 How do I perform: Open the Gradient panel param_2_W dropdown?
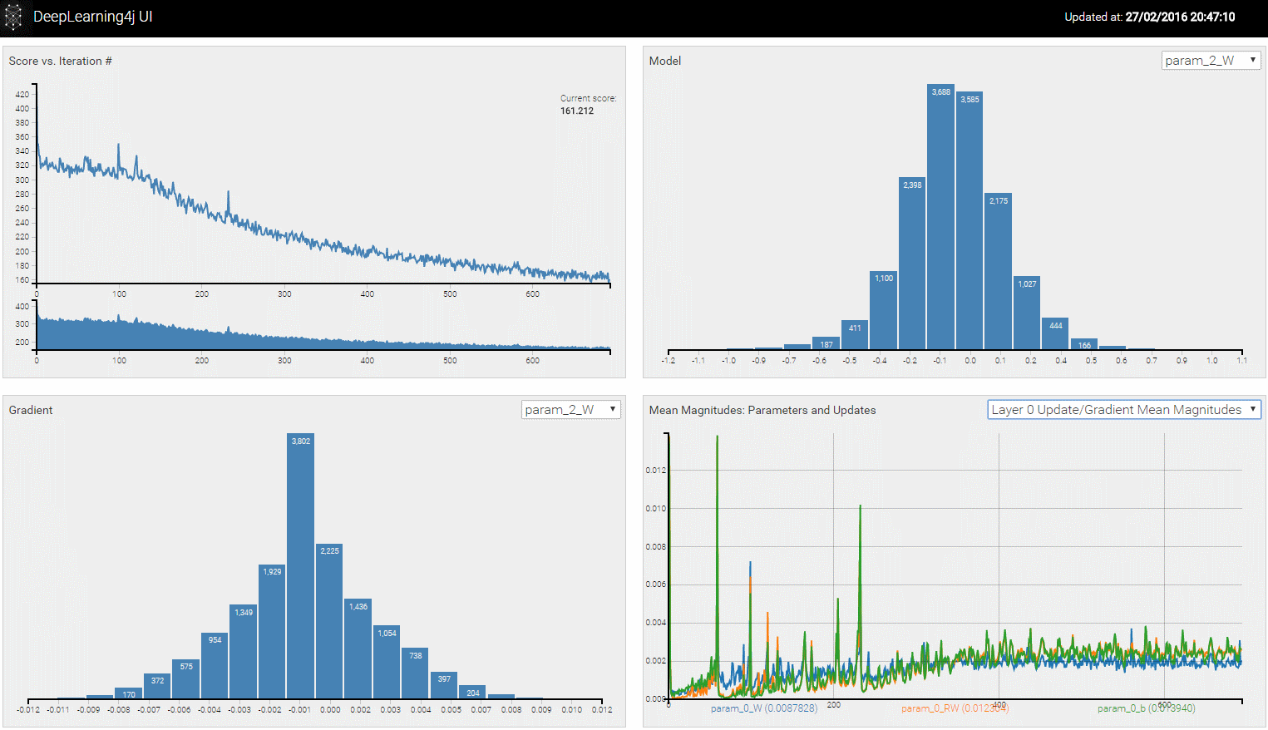(x=570, y=410)
